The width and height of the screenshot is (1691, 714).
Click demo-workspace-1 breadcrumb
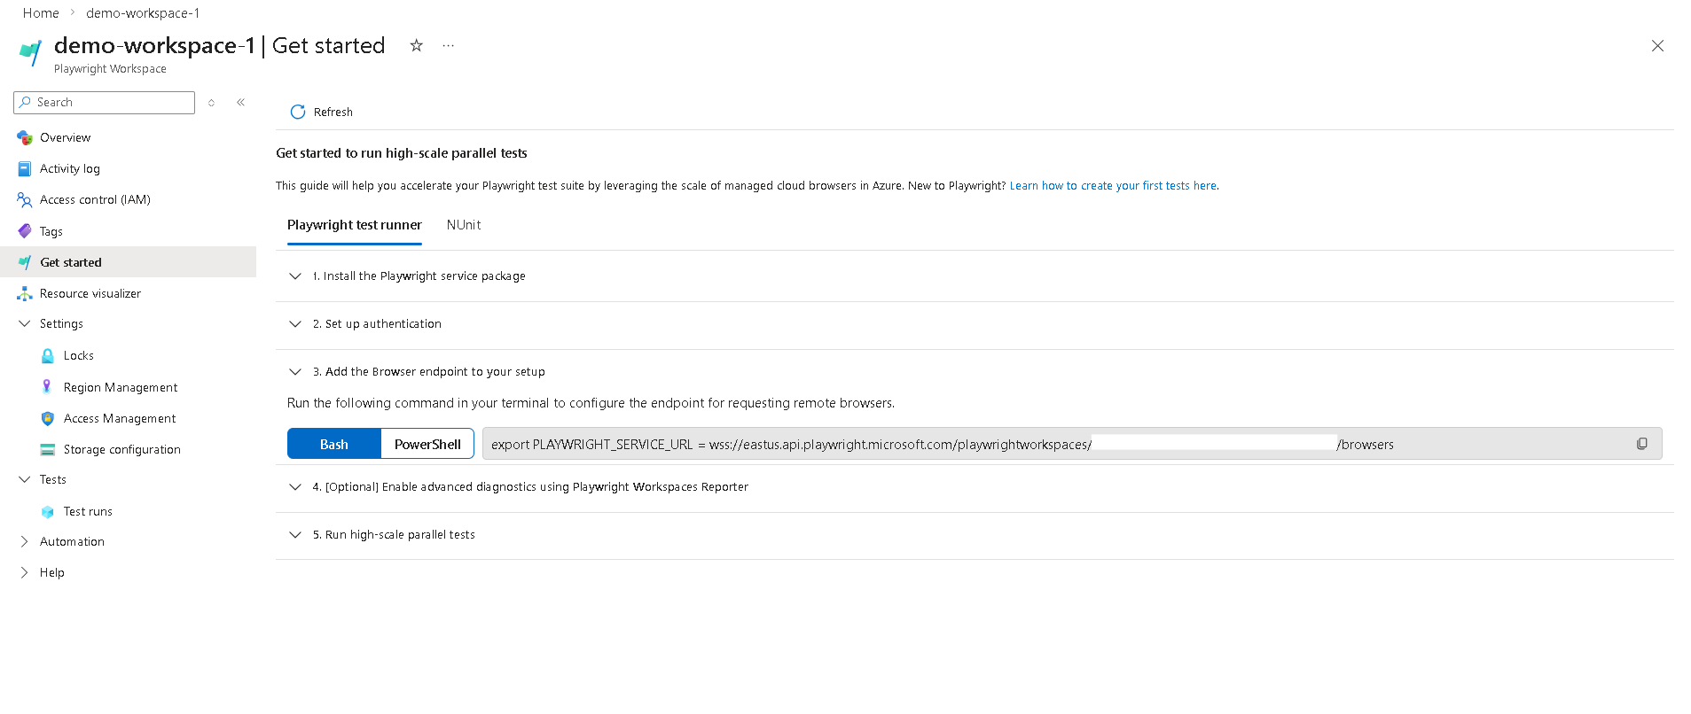point(143,13)
